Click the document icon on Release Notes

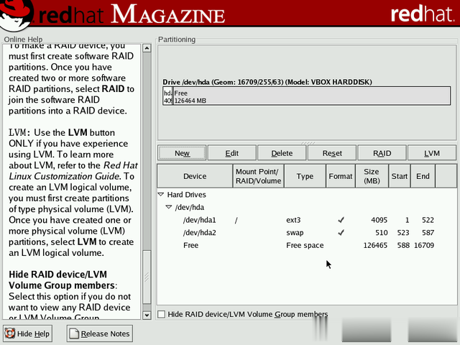pyautogui.click(x=74, y=333)
